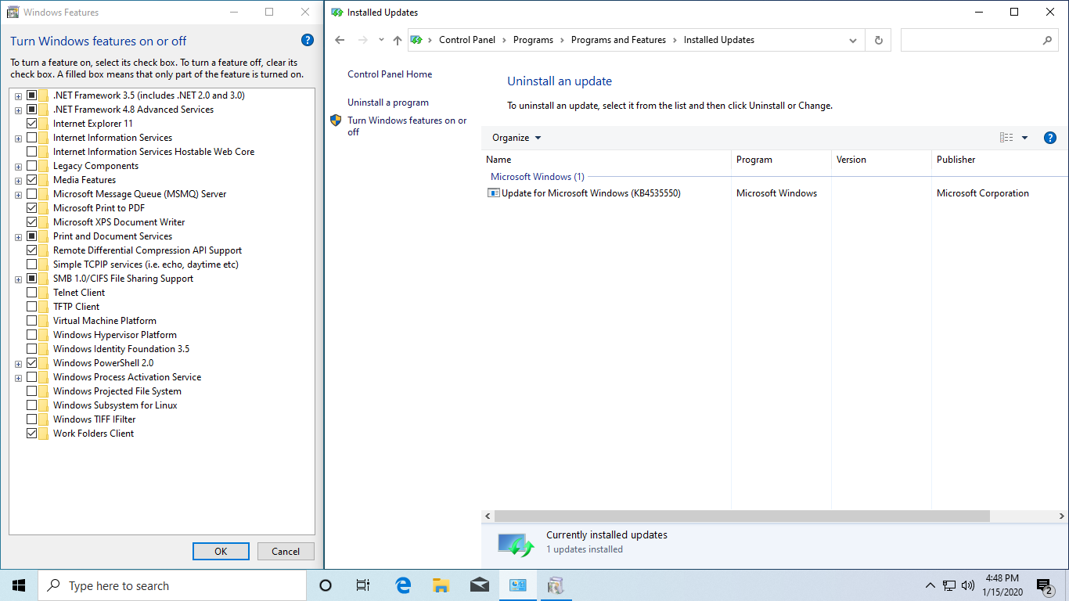This screenshot has width=1069, height=601.
Task: Enable Virtual Machine Platform checkbox
Action: click(32, 321)
